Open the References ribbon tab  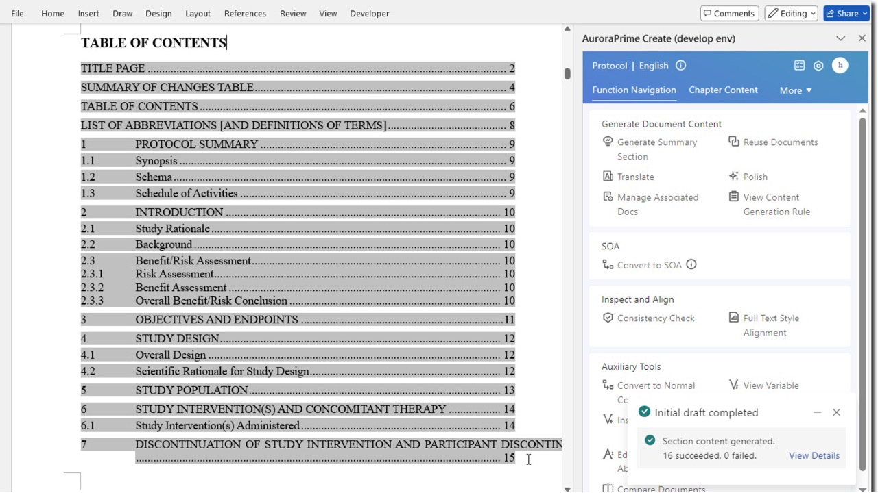coord(245,14)
